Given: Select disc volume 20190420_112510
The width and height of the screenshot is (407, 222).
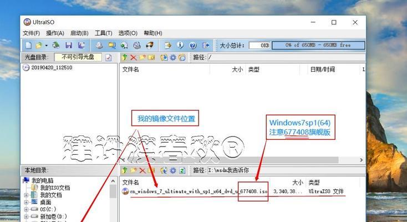Looking at the screenshot, I should pyautogui.click(x=52, y=68).
